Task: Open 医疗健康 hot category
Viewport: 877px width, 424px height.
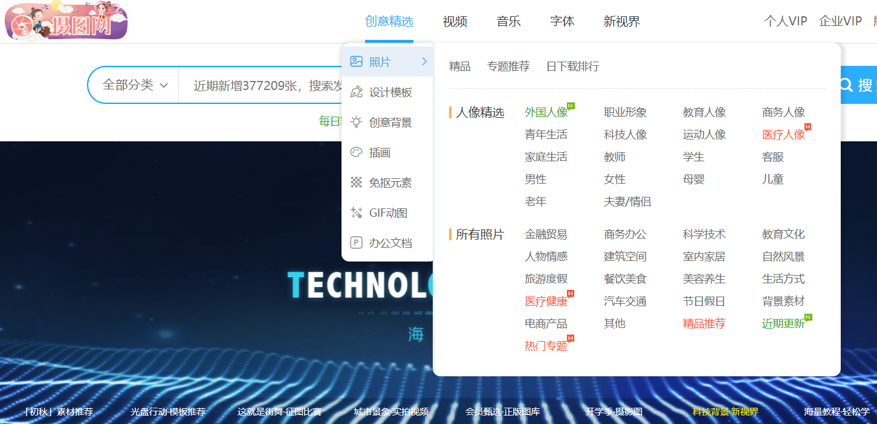Action: [546, 301]
